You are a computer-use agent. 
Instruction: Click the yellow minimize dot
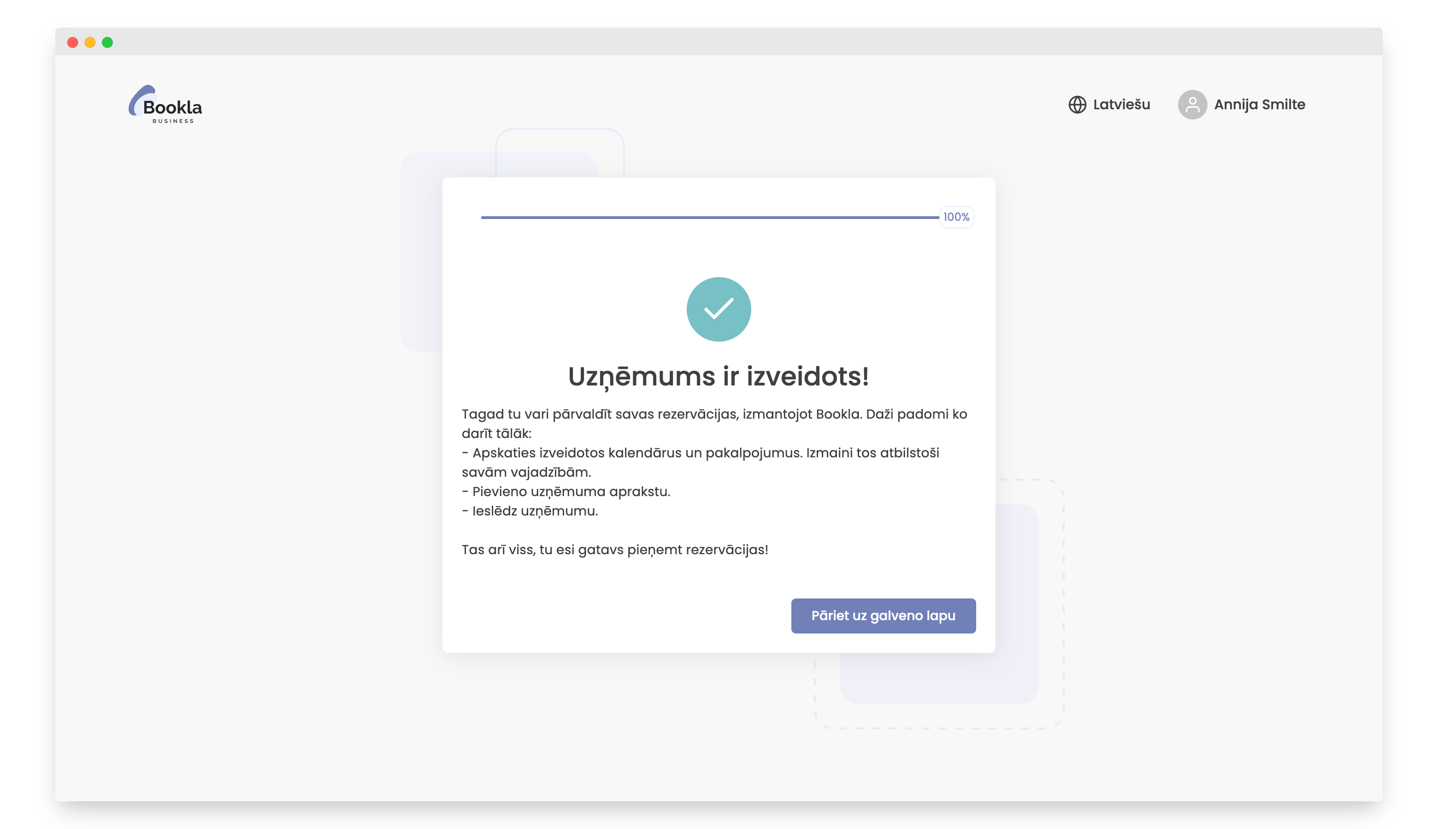coord(90,41)
